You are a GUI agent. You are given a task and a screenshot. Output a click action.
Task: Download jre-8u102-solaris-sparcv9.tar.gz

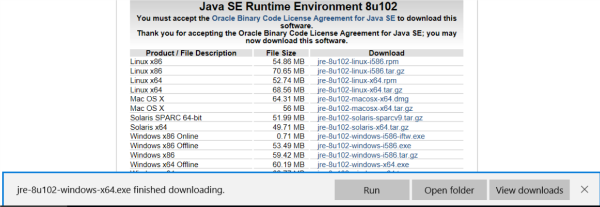tap(370, 118)
